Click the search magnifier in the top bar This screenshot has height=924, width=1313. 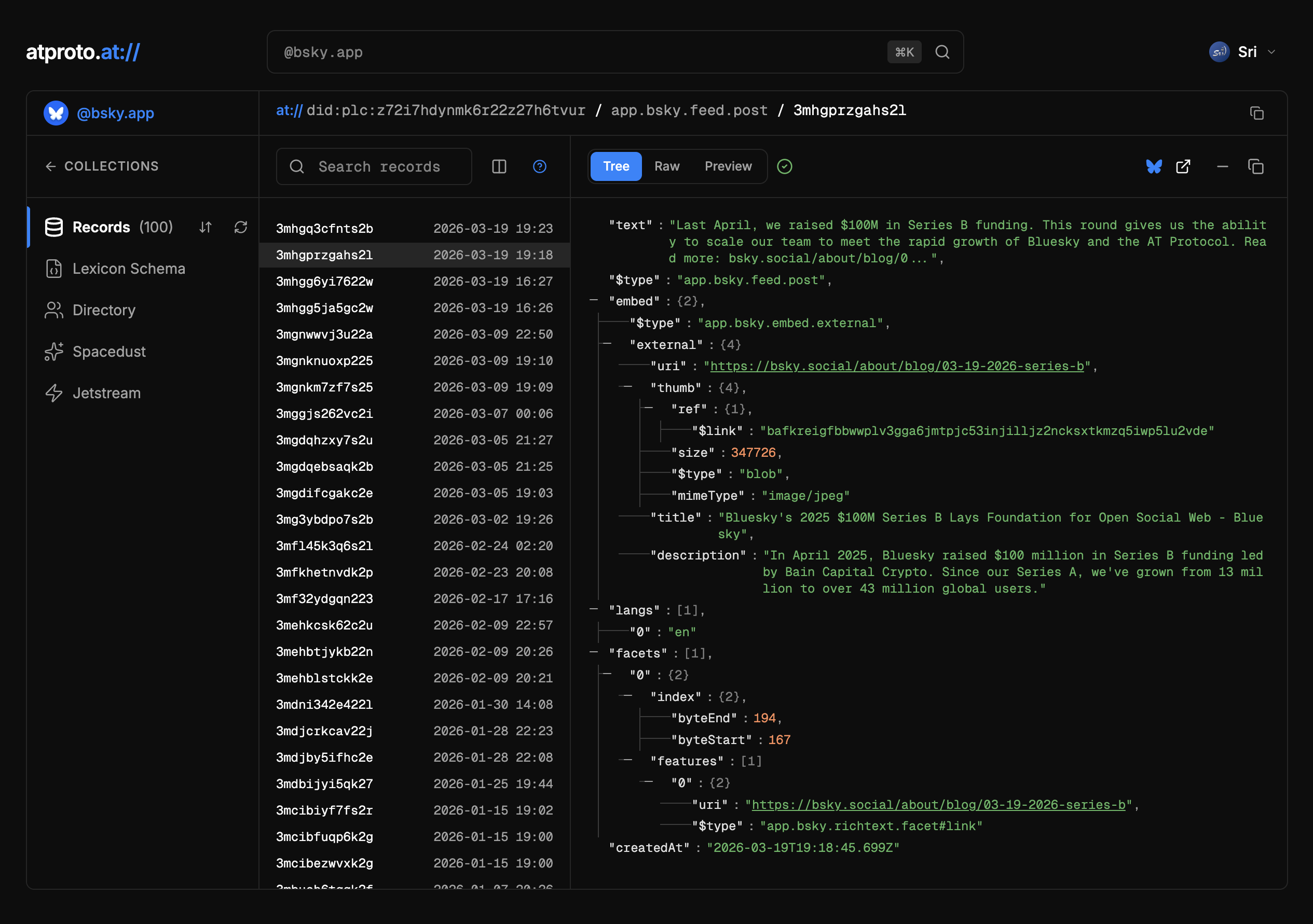click(942, 52)
